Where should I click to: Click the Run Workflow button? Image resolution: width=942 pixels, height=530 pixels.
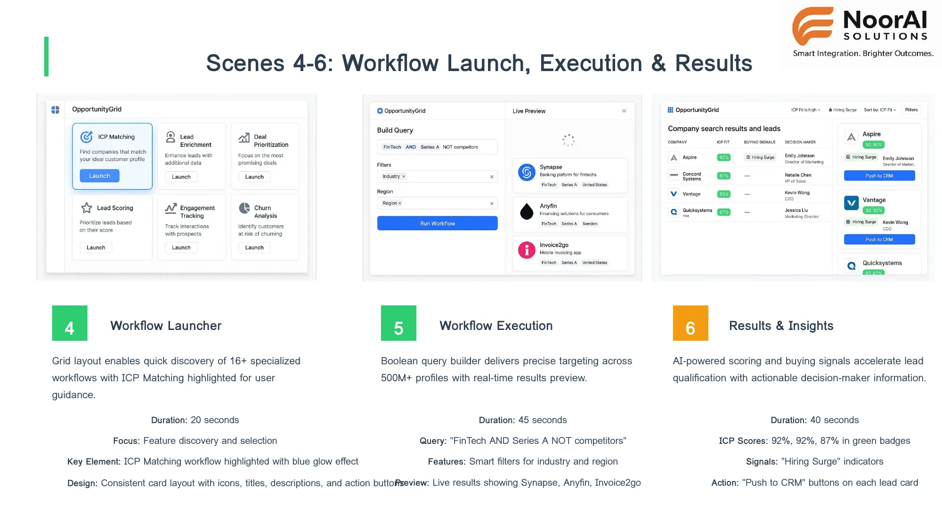438,223
